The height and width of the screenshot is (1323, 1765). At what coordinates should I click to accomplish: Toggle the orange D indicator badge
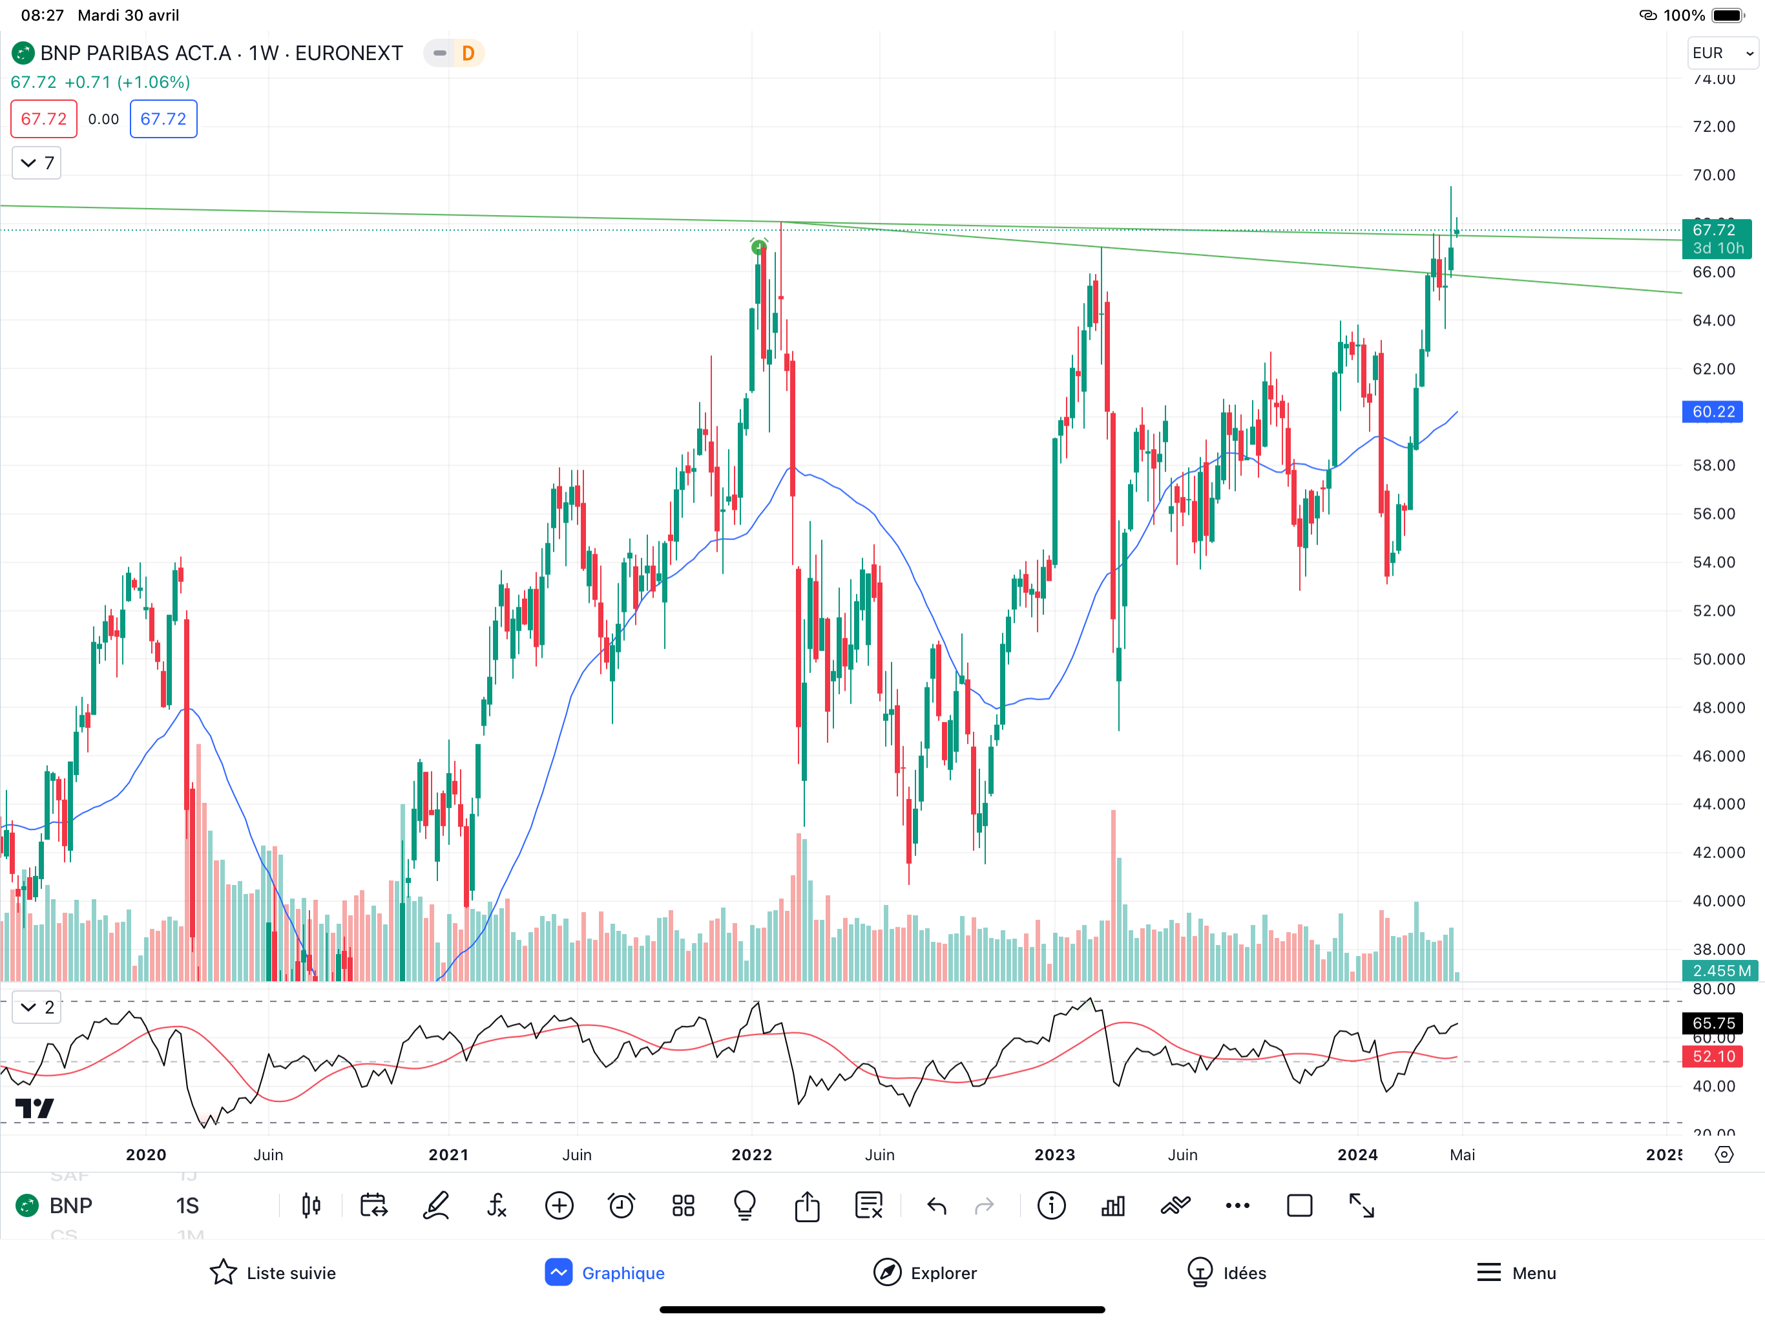click(468, 54)
